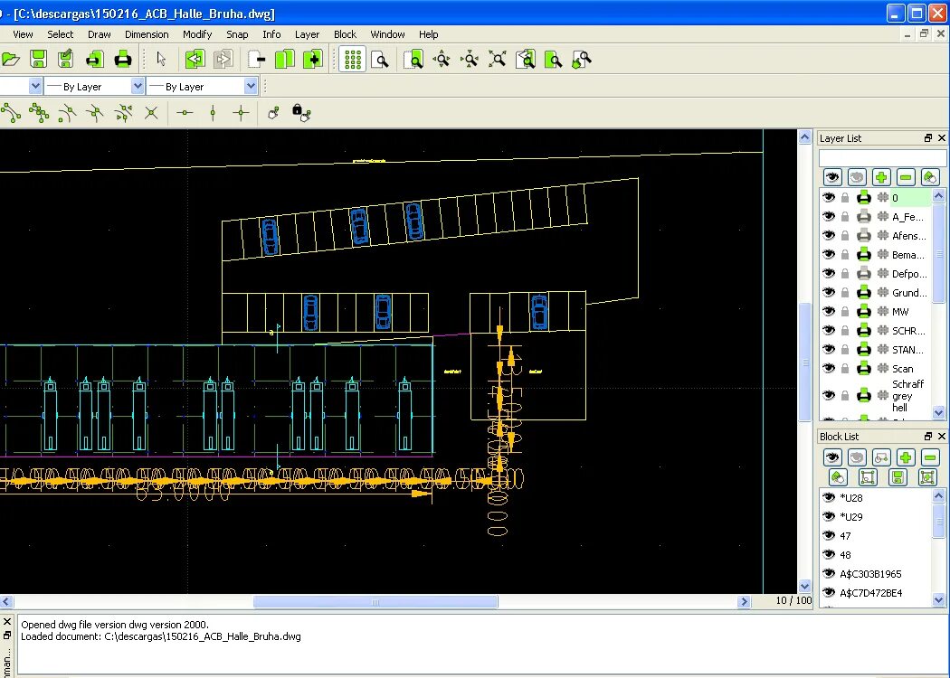The height and width of the screenshot is (678, 950).
Task: Click the Layer List filter input field
Action: (x=882, y=157)
